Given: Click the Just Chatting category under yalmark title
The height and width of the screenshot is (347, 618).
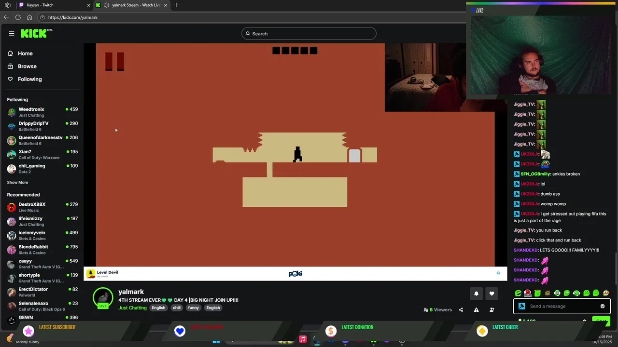Looking at the screenshot, I should [132, 308].
